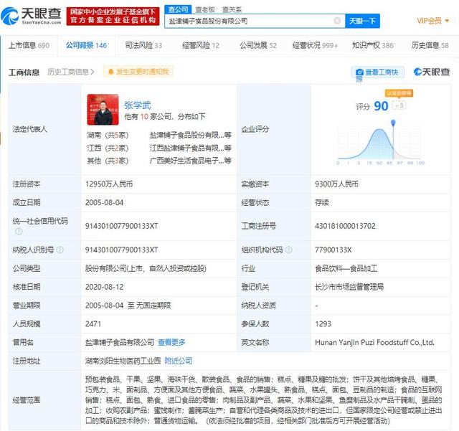Screen dimensions: 459x431
Task: Open the VIP会员 dropdown arrow
Action: tap(447, 21)
